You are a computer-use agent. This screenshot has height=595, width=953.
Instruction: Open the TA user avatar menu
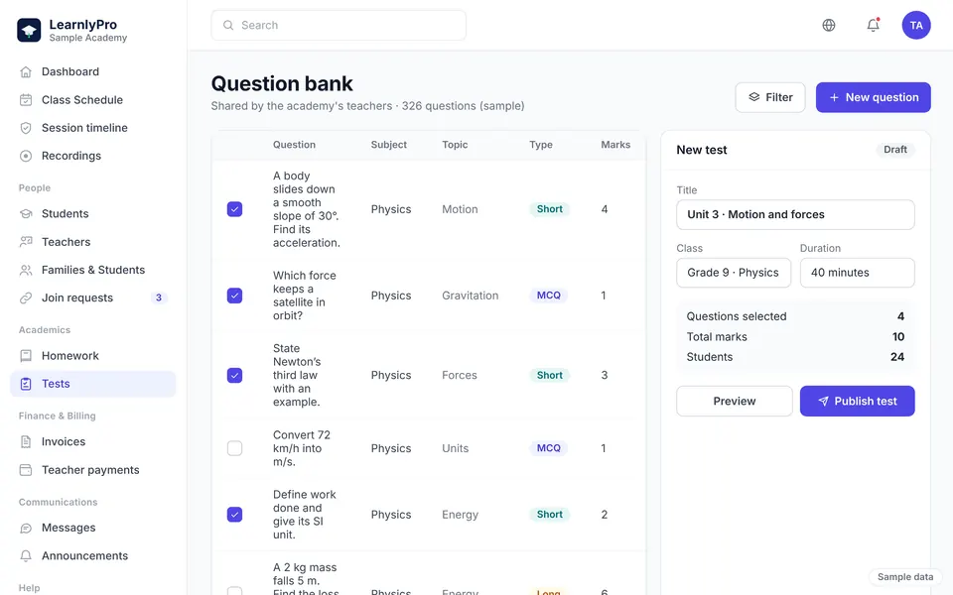(916, 25)
